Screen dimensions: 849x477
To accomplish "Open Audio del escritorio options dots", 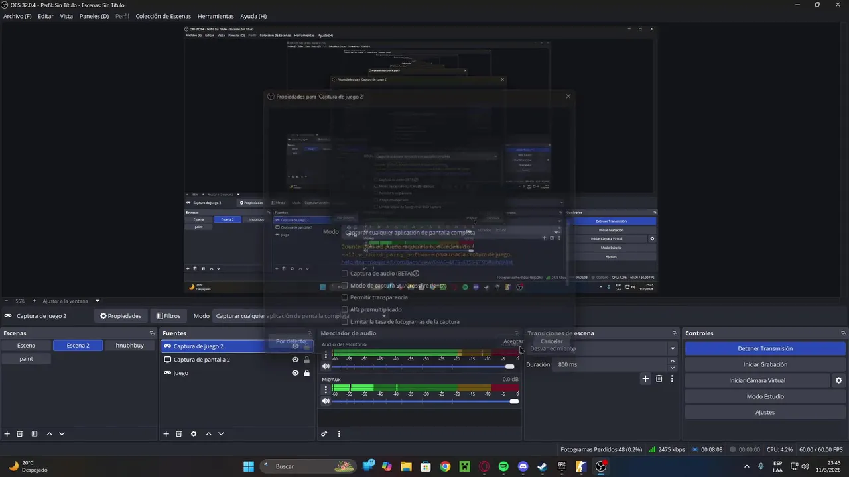I will point(326,354).
